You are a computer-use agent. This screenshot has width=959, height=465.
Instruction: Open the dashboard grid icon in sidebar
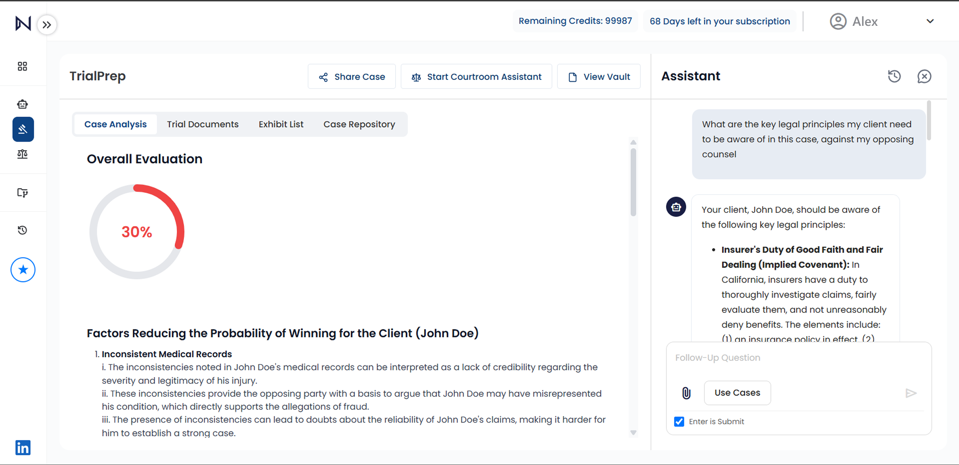tap(23, 66)
